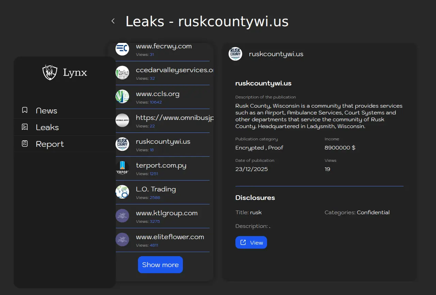This screenshot has height=295, width=436.
Task: Click the document icon next to Leaks
Action: [x=25, y=127]
